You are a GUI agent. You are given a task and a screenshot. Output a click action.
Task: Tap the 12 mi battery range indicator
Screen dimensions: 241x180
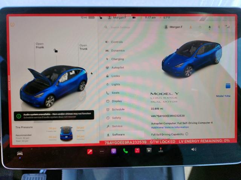click(x=88, y=18)
